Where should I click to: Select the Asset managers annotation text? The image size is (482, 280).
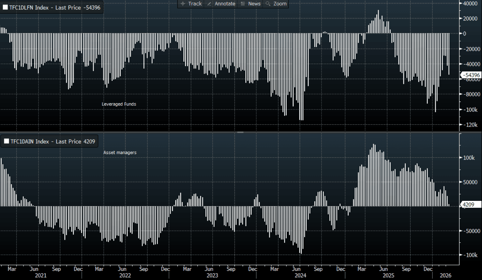coord(120,152)
